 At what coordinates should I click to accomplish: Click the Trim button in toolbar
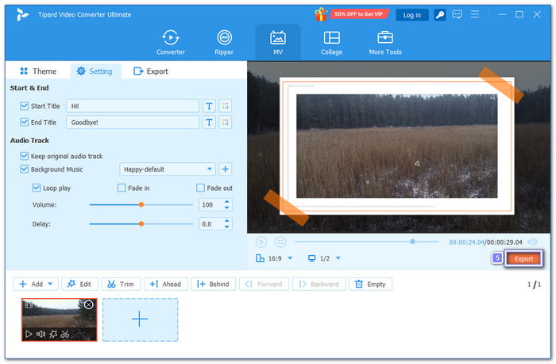click(121, 284)
